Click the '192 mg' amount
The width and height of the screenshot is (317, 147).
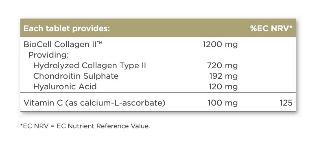pos(223,76)
